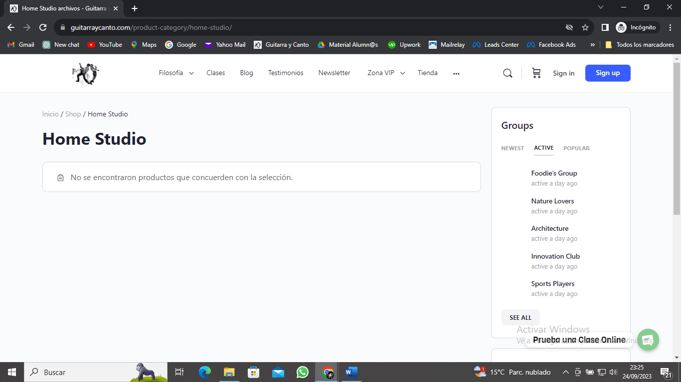Screen dimensions: 681x382
Task: Open the Windows Start menu
Action: click(x=12, y=372)
